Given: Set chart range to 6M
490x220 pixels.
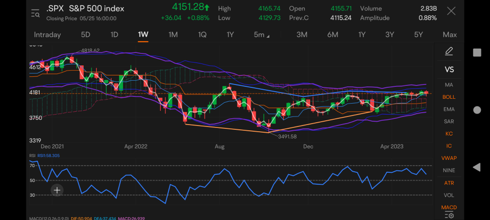Looking at the screenshot, I should (333, 34).
